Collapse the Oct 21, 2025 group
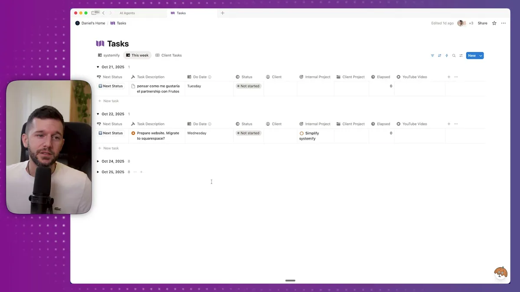The image size is (520, 292). click(98, 67)
